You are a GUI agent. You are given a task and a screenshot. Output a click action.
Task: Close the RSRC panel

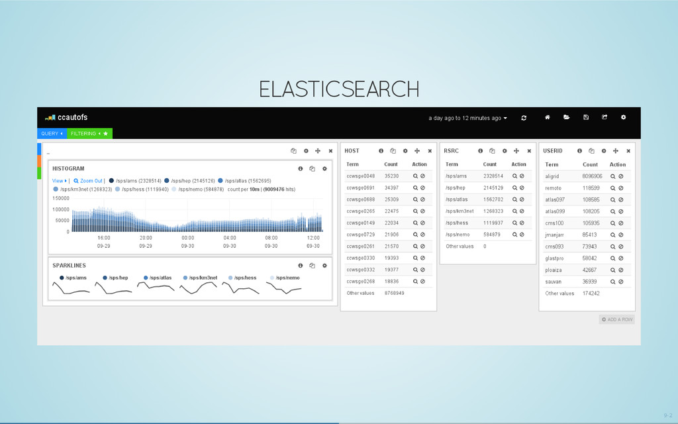pyautogui.click(x=529, y=151)
